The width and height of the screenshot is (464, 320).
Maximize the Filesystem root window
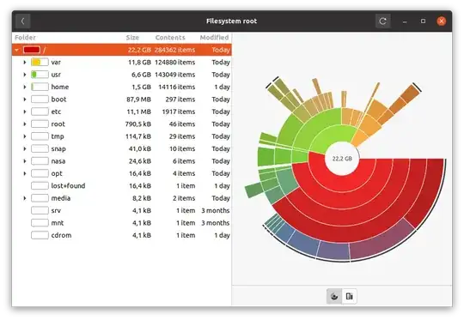point(423,21)
